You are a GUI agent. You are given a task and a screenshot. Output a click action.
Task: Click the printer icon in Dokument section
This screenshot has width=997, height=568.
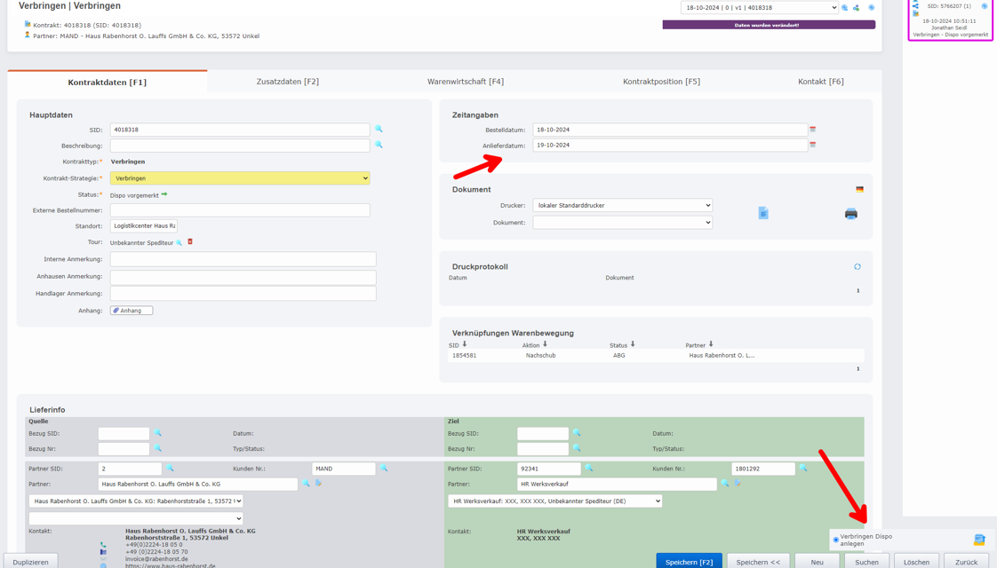(850, 213)
